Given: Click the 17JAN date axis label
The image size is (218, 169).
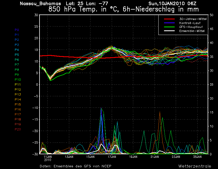Looking at the screenshot, I should coord(112,157).
